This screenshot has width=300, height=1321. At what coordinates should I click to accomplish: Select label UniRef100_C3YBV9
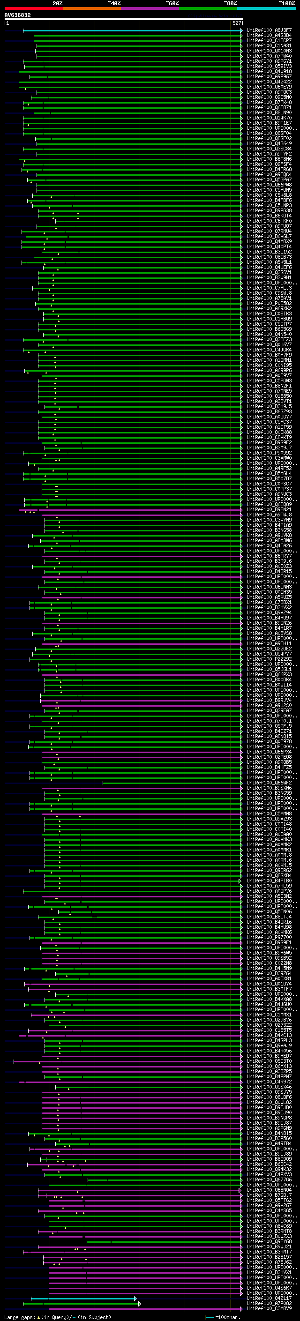click(269, 1308)
